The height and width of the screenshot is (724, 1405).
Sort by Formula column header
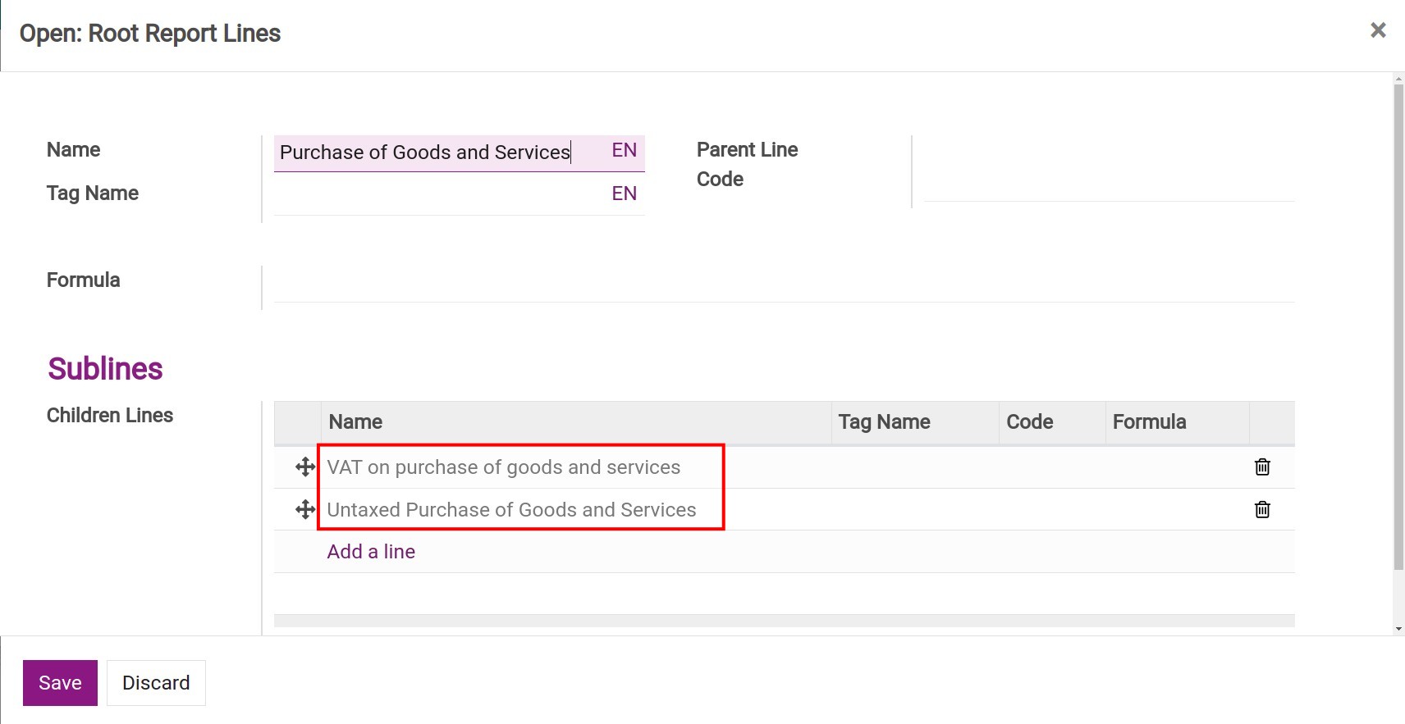point(1177,422)
